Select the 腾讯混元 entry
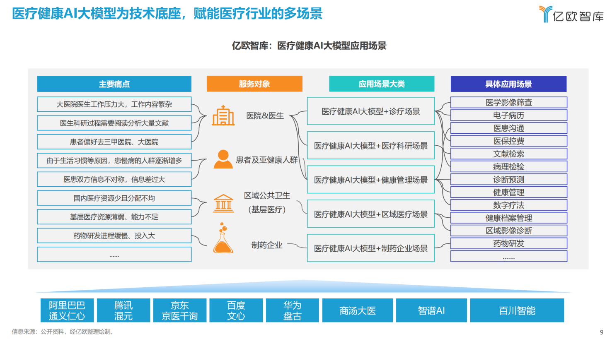This screenshot has width=612, height=339. pos(123,310)
